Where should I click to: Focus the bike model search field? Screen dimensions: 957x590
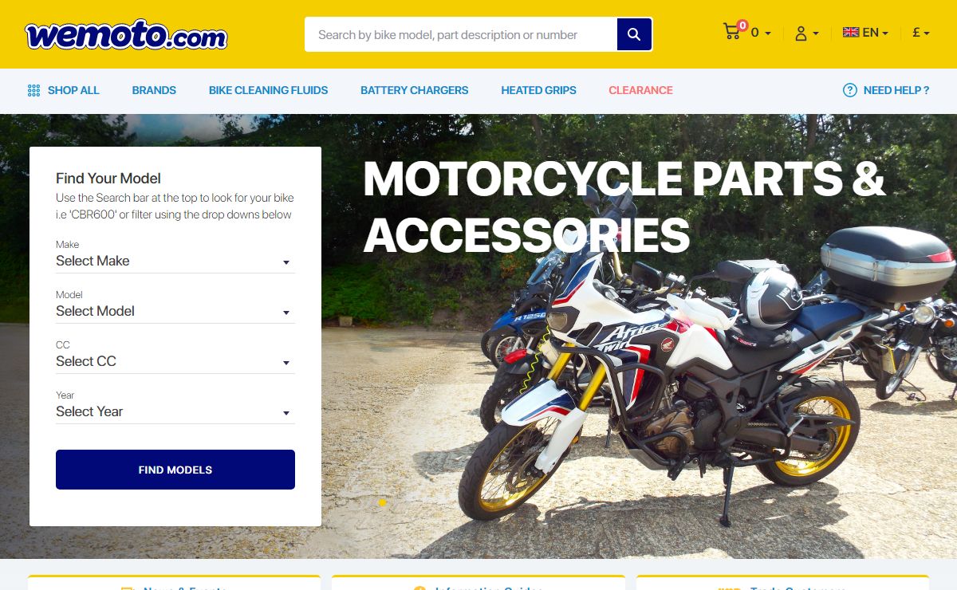point(461,34)
